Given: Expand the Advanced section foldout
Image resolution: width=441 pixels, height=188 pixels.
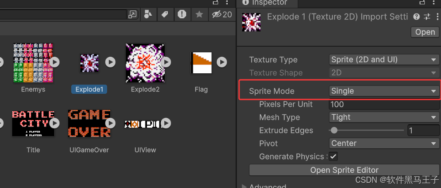Looking at the screenshot, I should tap(244, 186).
